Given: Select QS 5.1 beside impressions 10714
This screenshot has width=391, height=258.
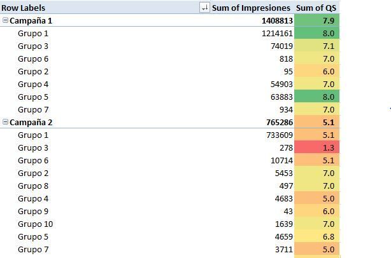Looking at the screenshot, I should [316, 161].
